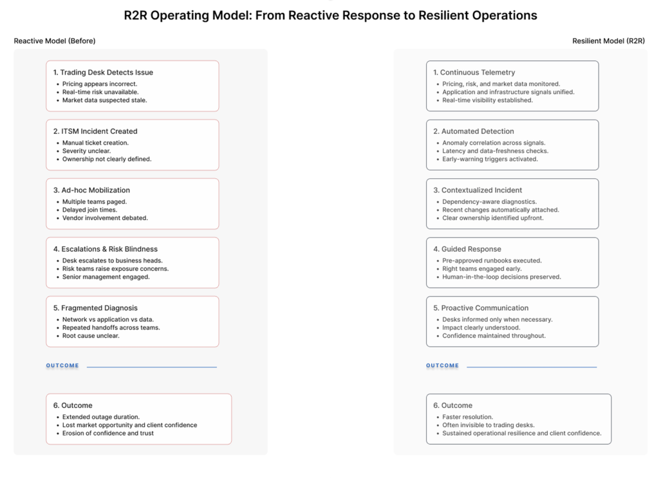The image size is (659, 478).
Task: Click the 'Extended outage duration' bullet
Action: coord(101,417)
